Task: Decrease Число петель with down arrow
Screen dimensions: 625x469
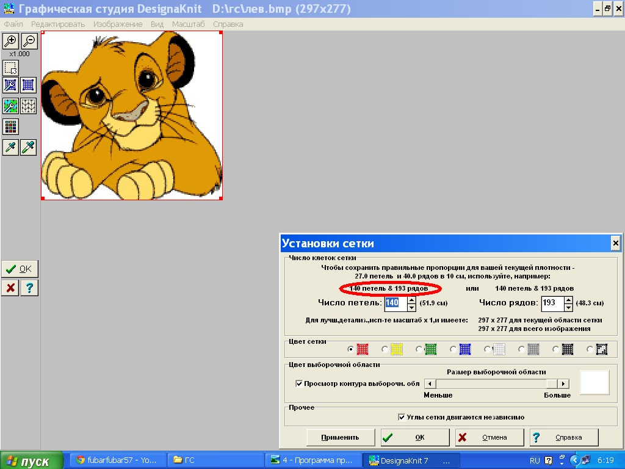Action: click(x=412, y=308)
